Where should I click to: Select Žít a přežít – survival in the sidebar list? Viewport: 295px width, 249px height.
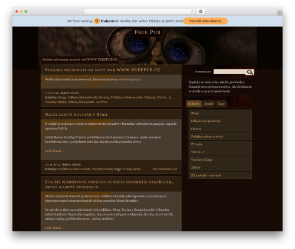(220, 175)
